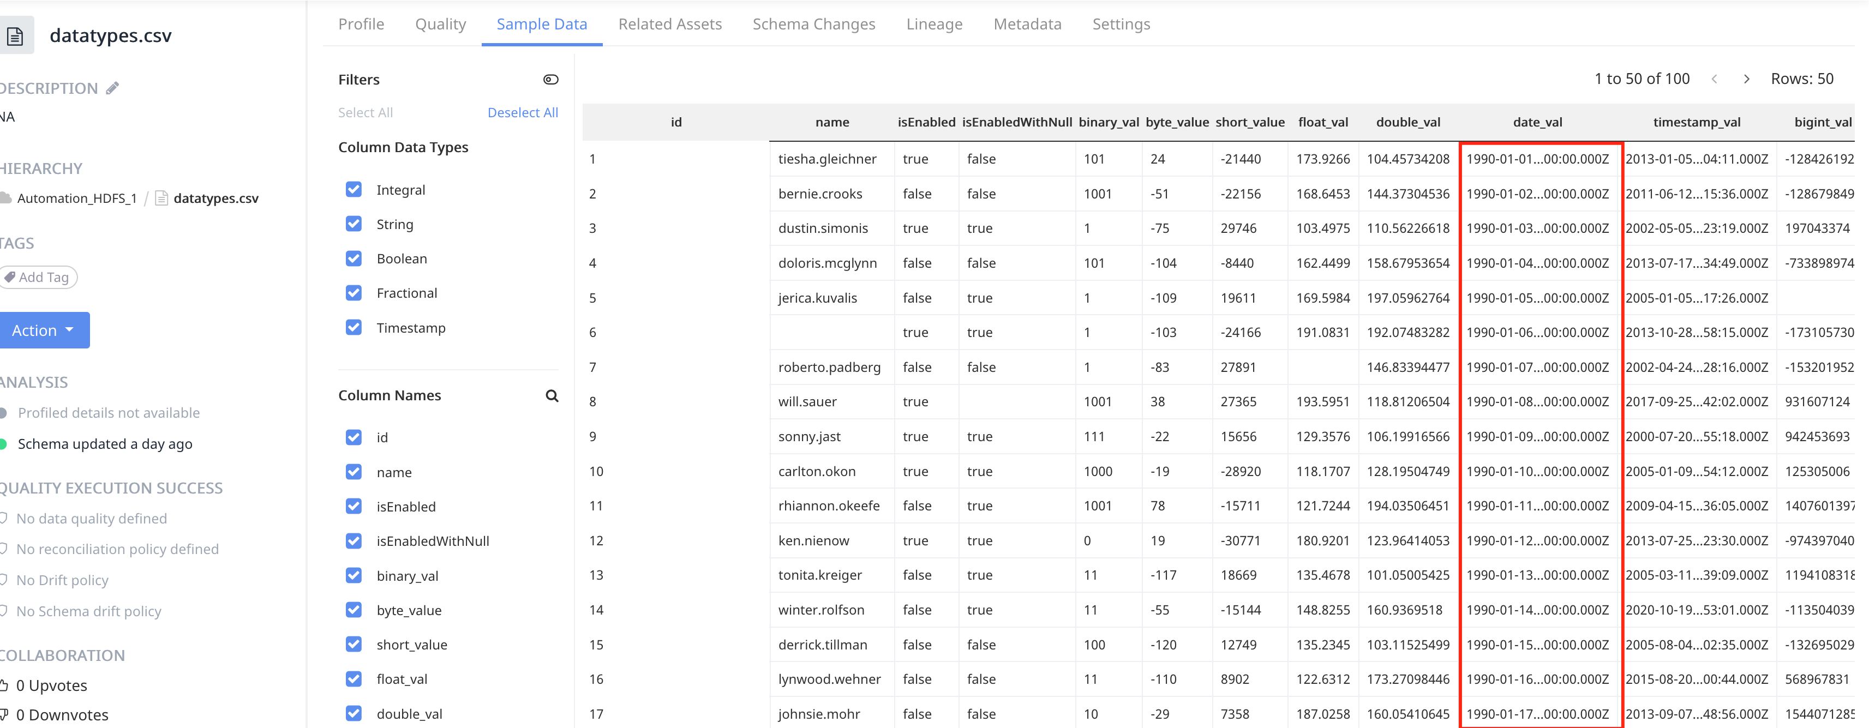Click the Downvotes thumbs-down icon
The height and width of the screenshot is (728, 1869).
4,715
